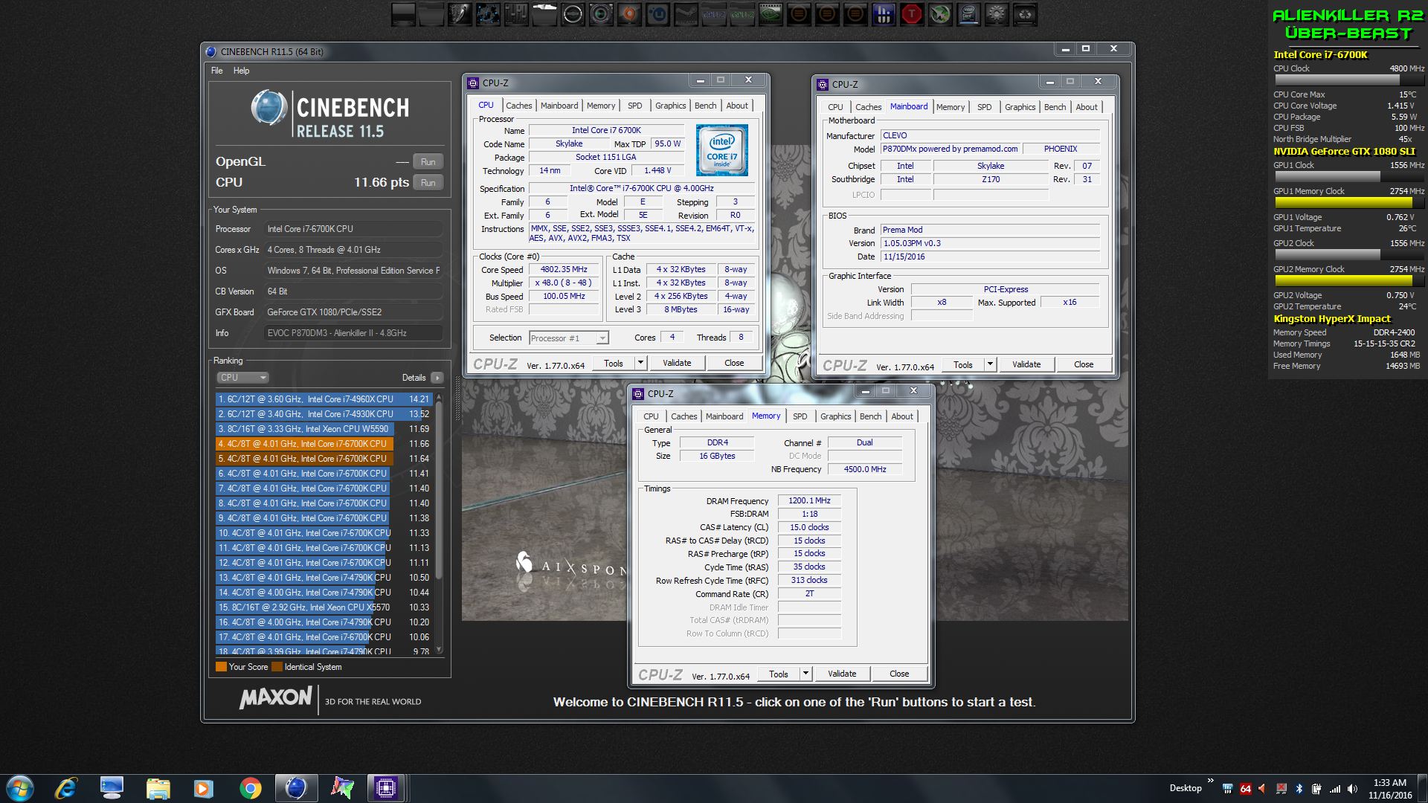Viewport: 1428px width, 803px height.
Task: Click Validate in the CPU-Z Memory window
Action: [842, 674]
